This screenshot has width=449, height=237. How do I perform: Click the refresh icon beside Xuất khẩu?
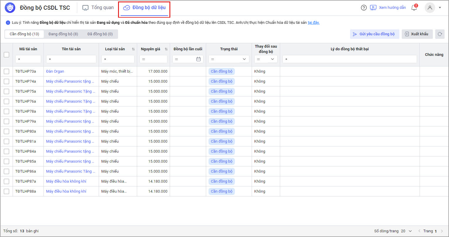click(440, 34)
